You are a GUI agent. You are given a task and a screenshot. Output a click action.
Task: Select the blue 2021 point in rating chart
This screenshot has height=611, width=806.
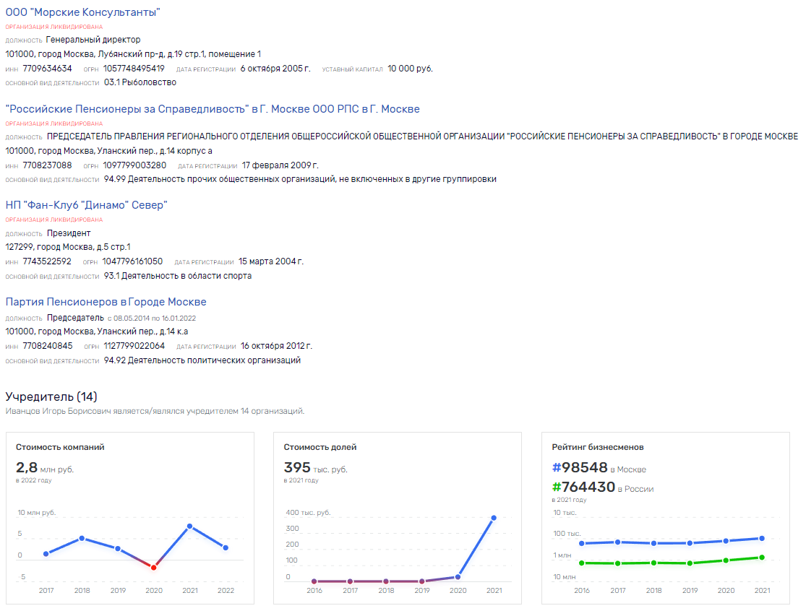pos(762,539)
